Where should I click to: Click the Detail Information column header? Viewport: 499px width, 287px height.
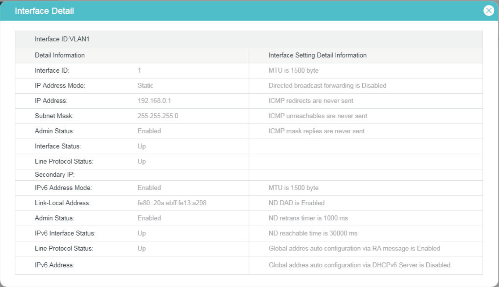click(60, 55)
